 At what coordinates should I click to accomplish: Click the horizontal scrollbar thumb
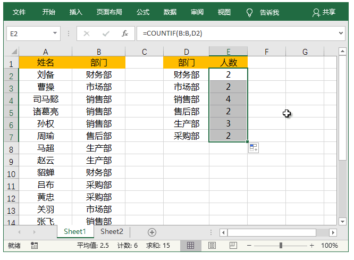point(272,232)
